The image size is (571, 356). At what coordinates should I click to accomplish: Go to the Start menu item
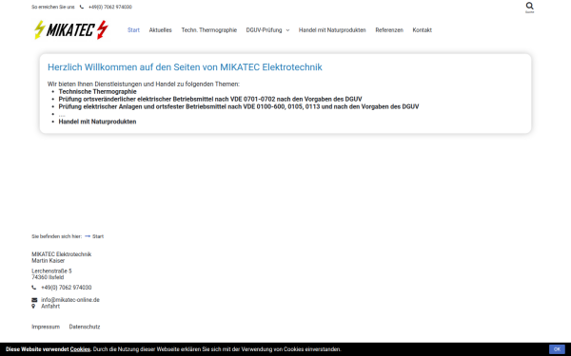click(x=133, y=30)
